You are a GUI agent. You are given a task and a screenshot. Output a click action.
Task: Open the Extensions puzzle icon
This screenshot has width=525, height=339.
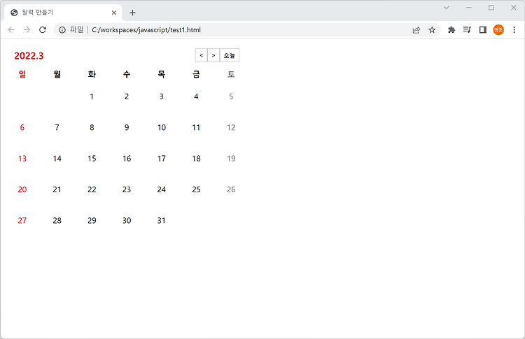451,30
